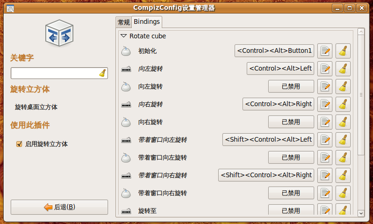Image resolution: width=373 pixels, height=224 pixels.
Task: Click 已禁用 button for mouse 向右旋转
Action: 291,122
